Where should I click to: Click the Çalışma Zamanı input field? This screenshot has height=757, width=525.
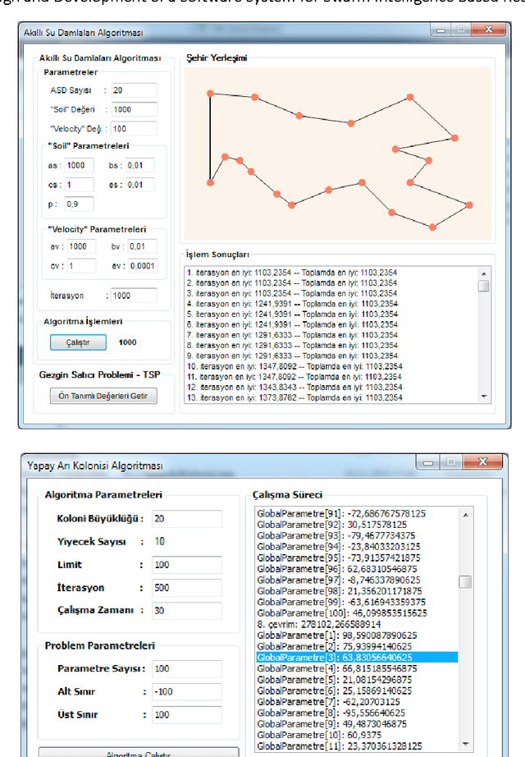coord(187,611)
